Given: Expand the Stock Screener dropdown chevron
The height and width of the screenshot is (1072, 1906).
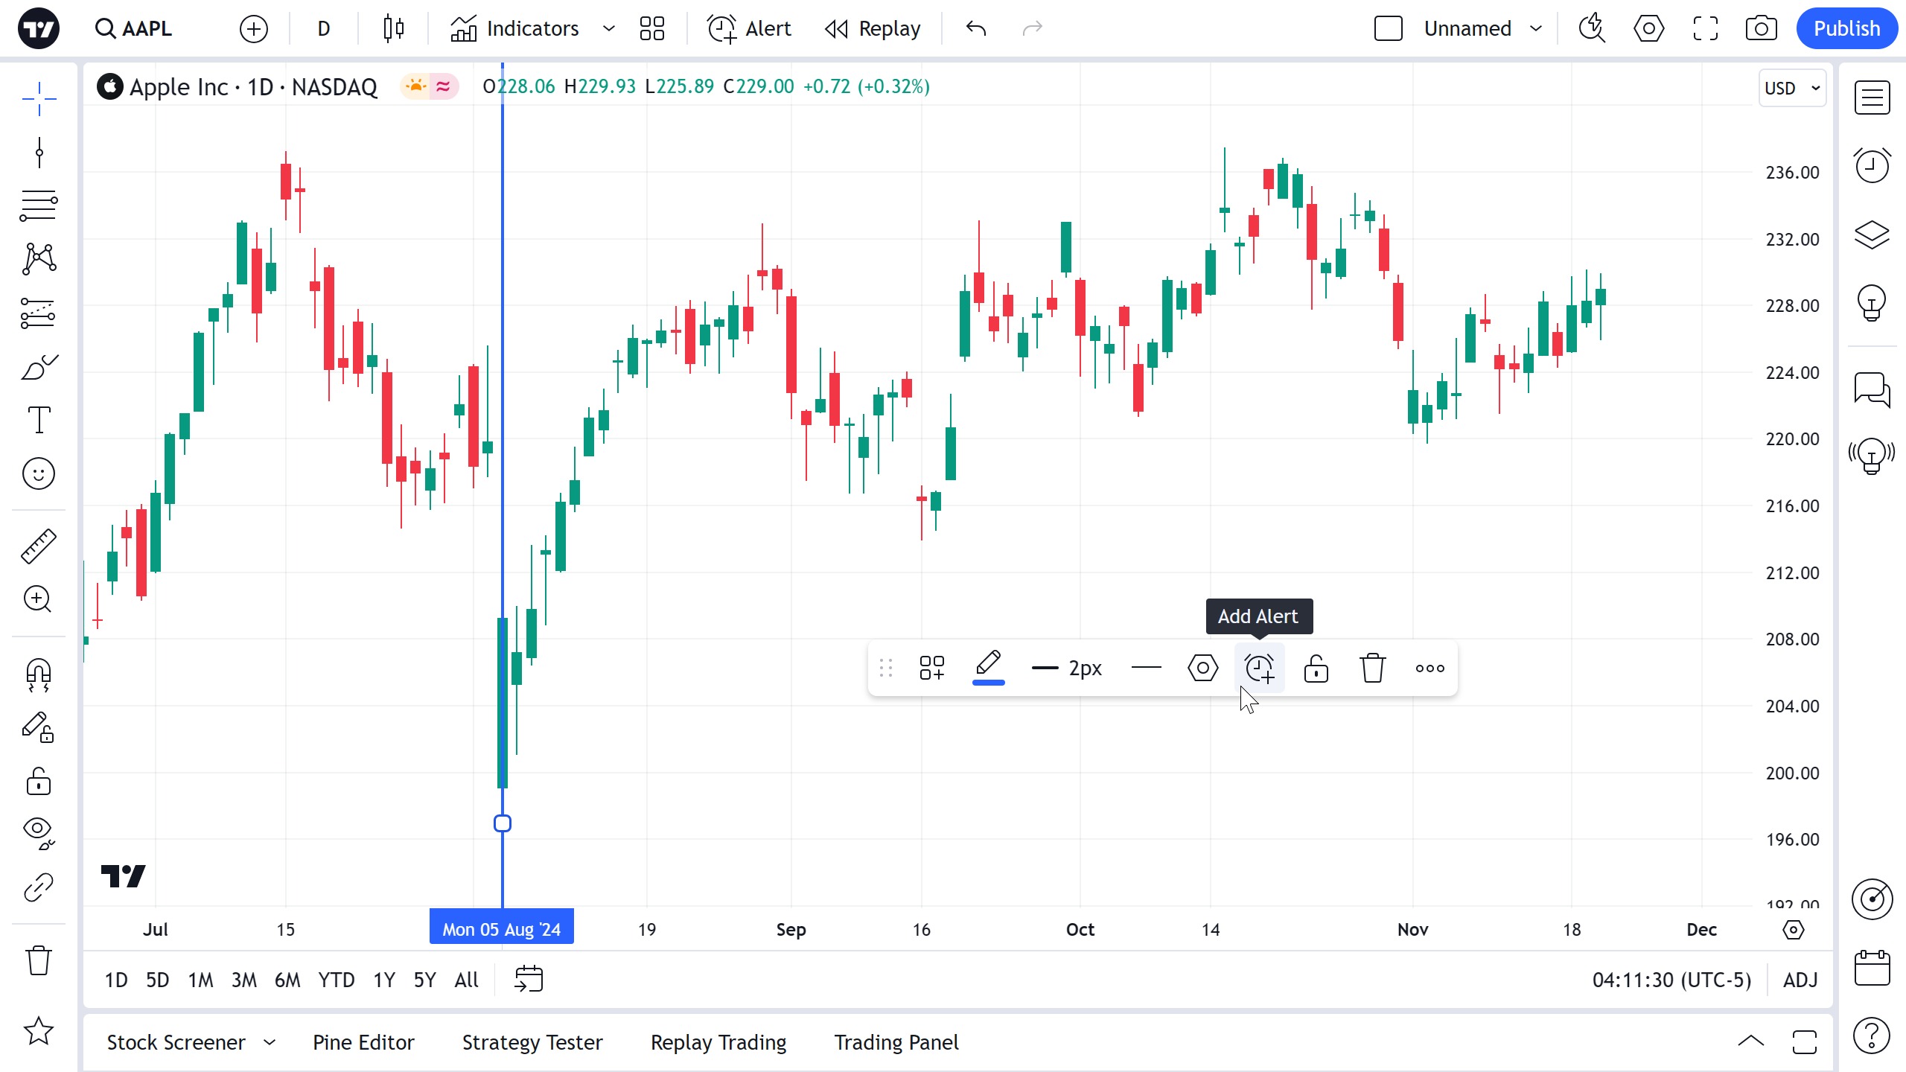Looking at the screenshot, I should click(270, 1042).
